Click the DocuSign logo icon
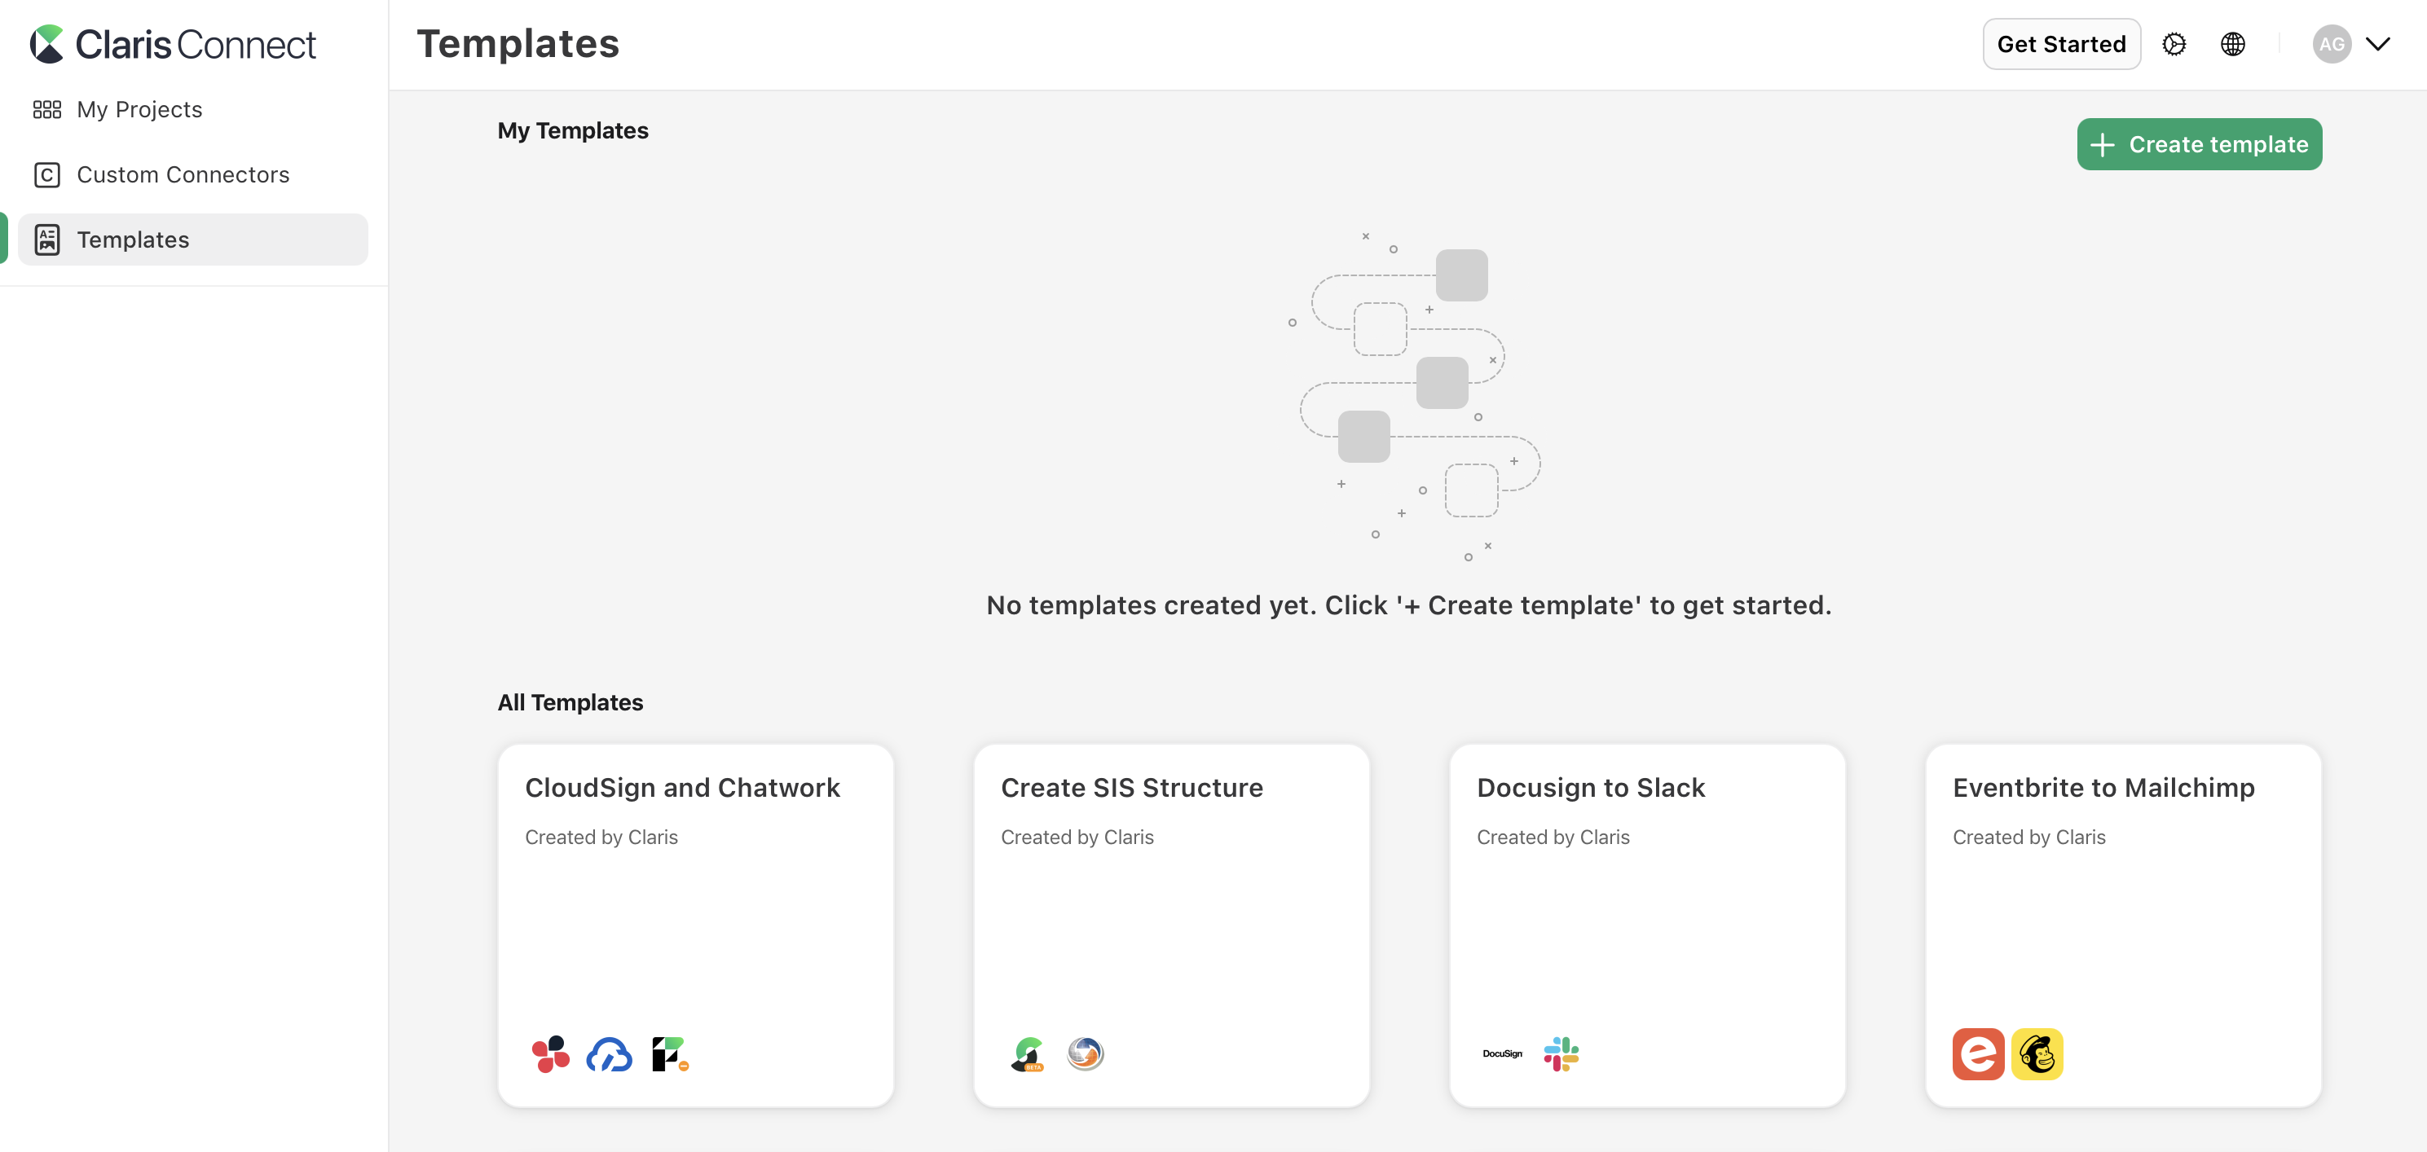Viewport: 2427px width, 1152px height. pyautogui.click(x=1502, y=1053)
